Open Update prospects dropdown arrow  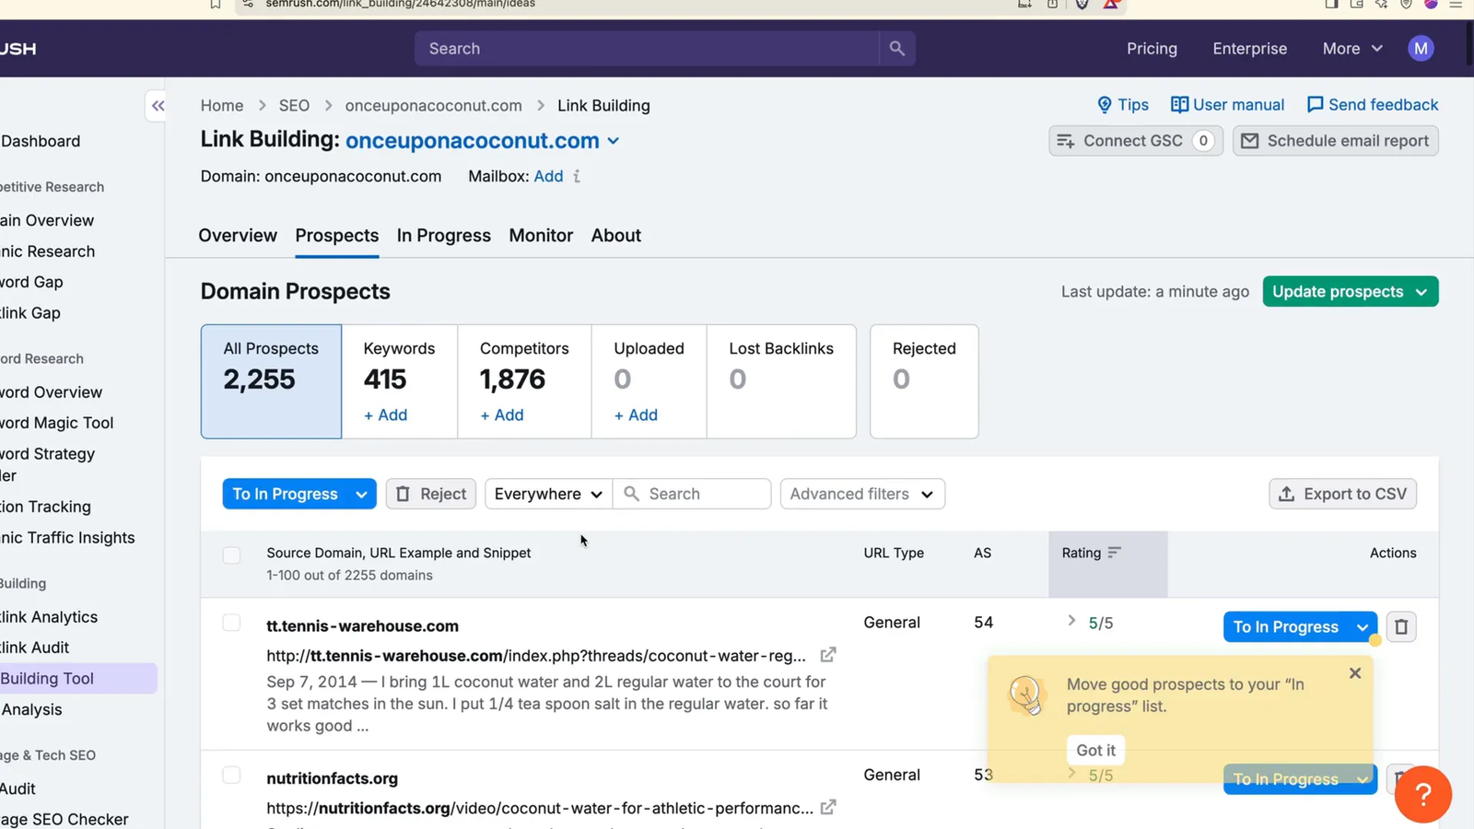point(1421,292)
